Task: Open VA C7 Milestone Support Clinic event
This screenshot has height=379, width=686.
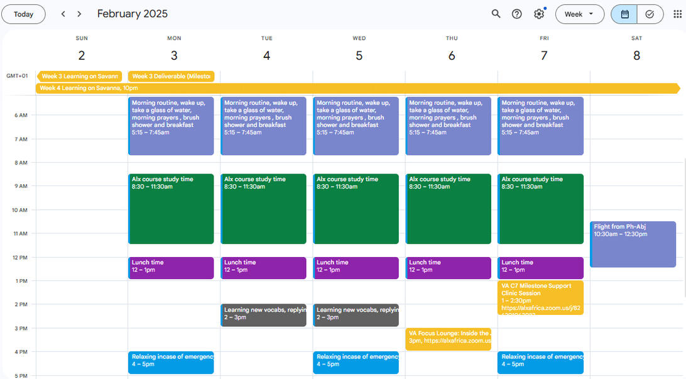Action: pos(541,297)
